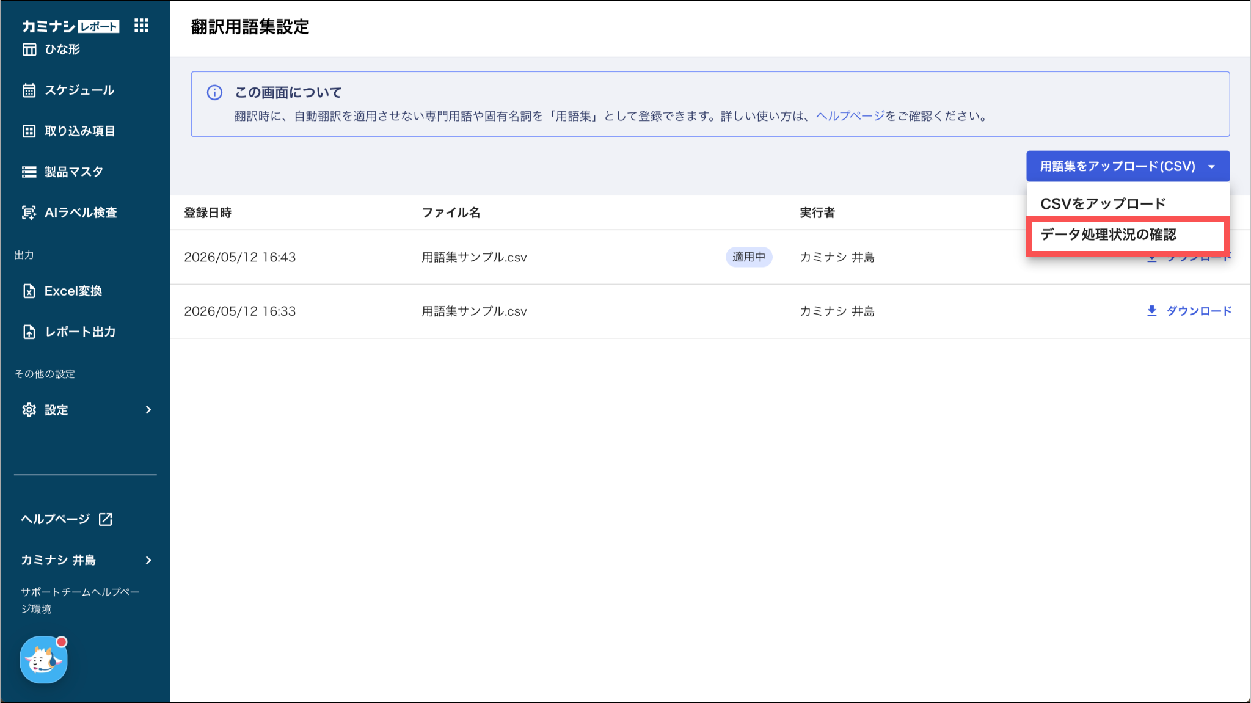This screenshot has height=703, width=1251.
Task: Expand the カミナシ 井島 account chevron
Action: [x=148, y=560]
